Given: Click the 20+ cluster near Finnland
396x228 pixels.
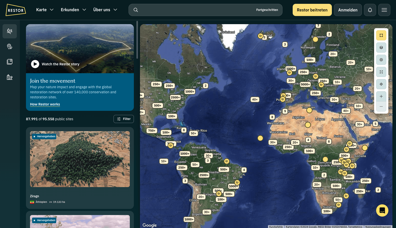Looking at the screenshot, I should [x=333, y=54].
